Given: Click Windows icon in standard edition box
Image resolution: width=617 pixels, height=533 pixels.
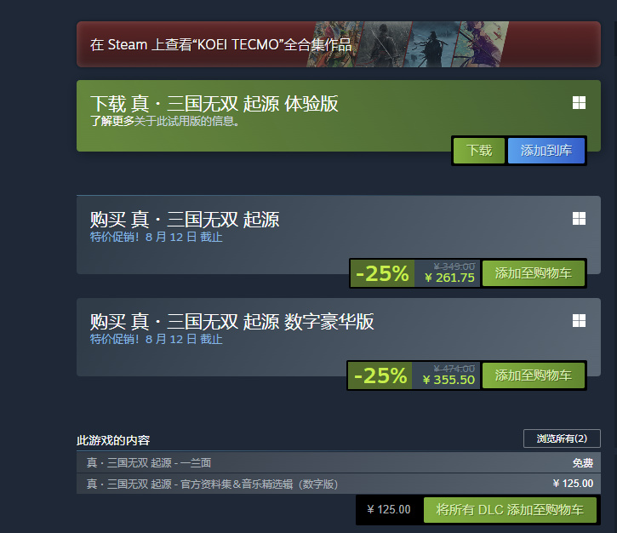Looking at the screenshot, I should click(x=579, y=218).
